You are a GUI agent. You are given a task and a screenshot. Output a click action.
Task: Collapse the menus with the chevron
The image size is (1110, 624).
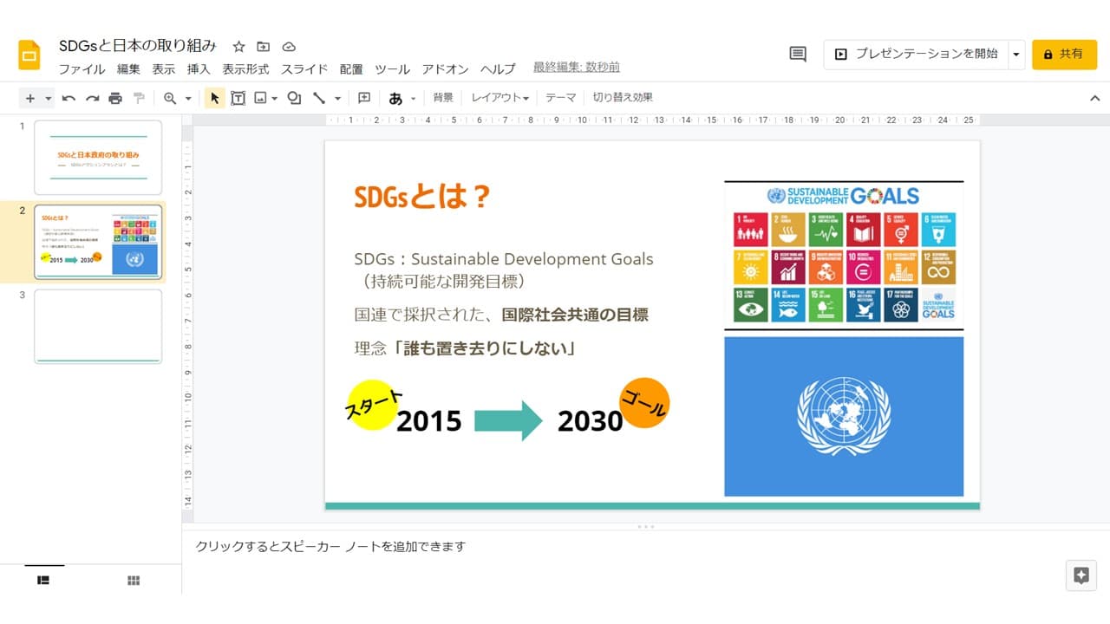tap(1094, 99)
